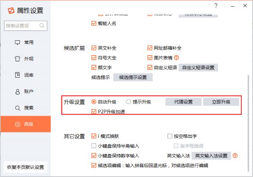Click the vertical scrollbar of settings panel
253x177 pixels.
[x=248, y=123]
